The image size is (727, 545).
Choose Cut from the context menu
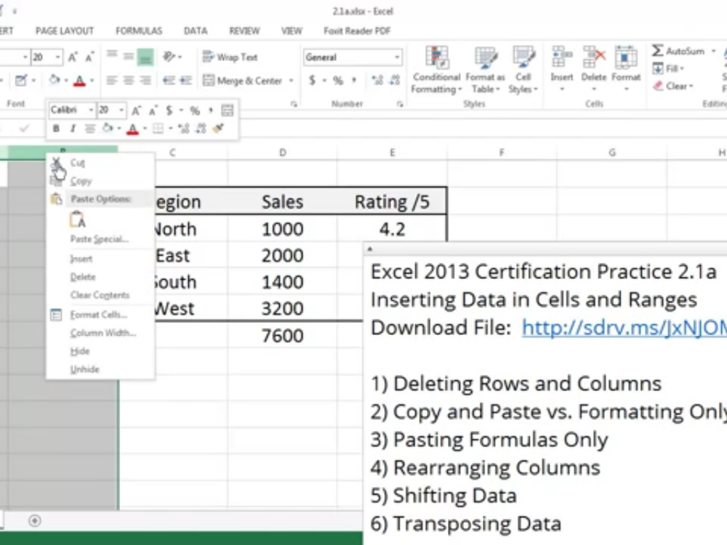[100, 163]
